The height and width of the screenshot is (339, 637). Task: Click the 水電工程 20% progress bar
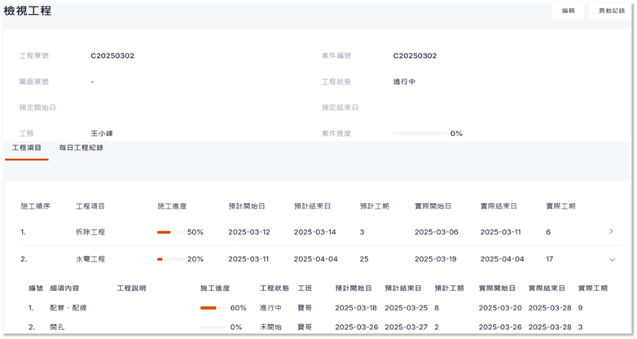click(x=169, y=259)
